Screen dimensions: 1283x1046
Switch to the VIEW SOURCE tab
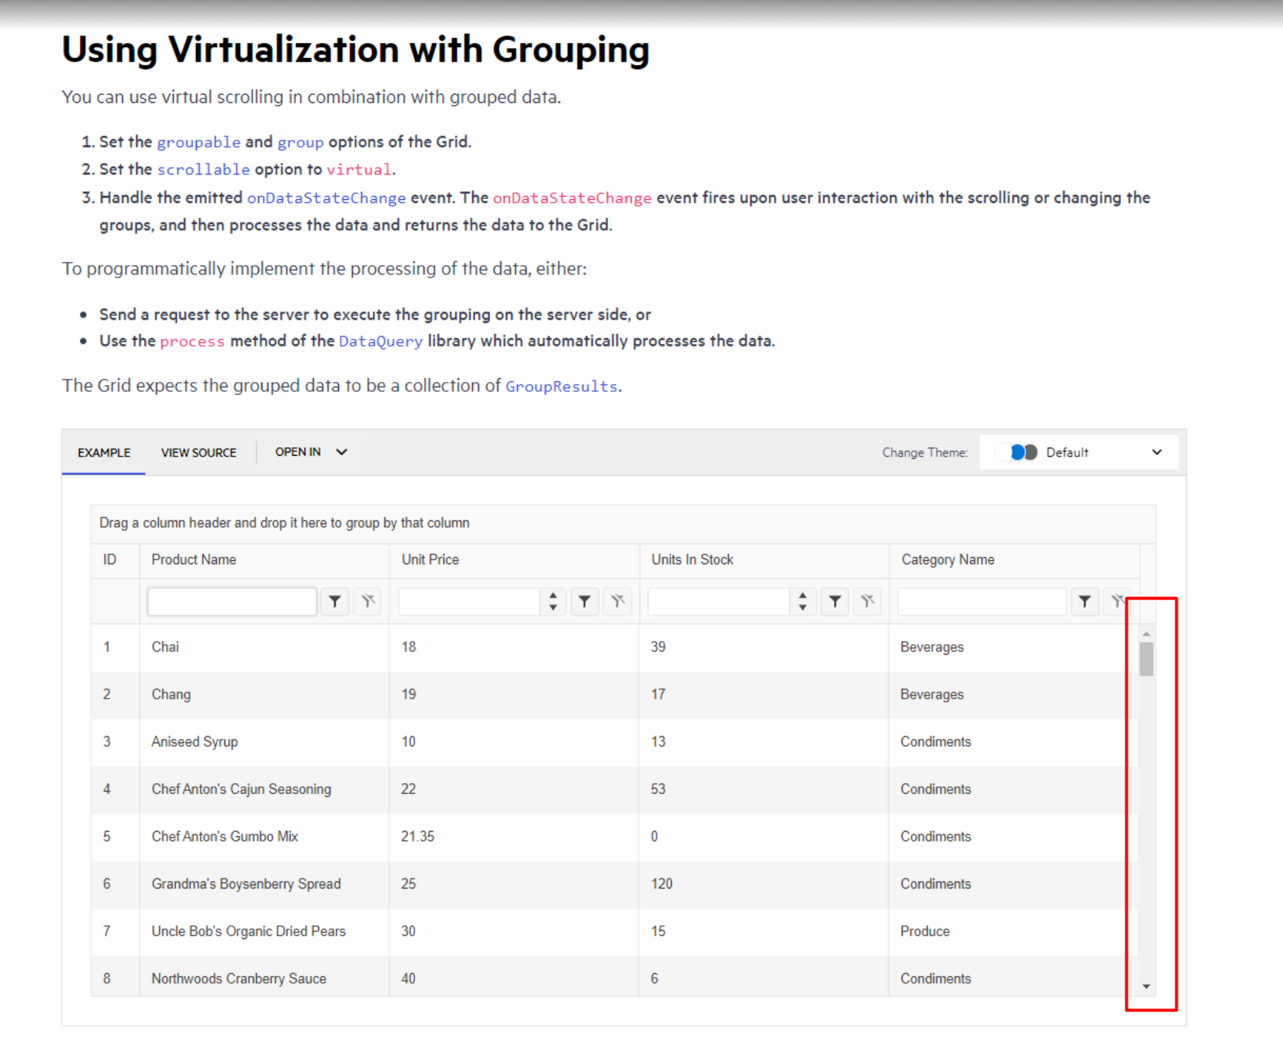tap(198, 453)
